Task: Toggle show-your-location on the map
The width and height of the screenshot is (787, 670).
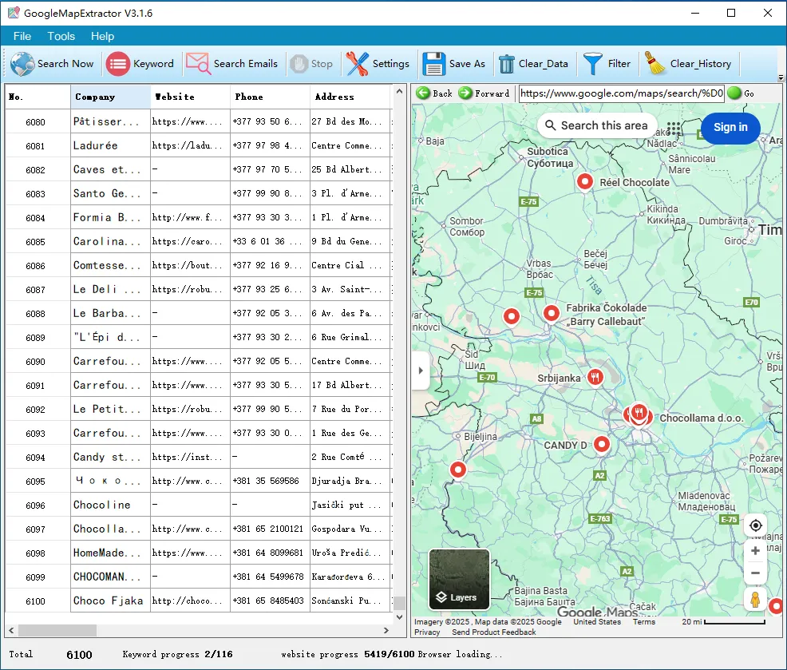Action: (755, 525)
